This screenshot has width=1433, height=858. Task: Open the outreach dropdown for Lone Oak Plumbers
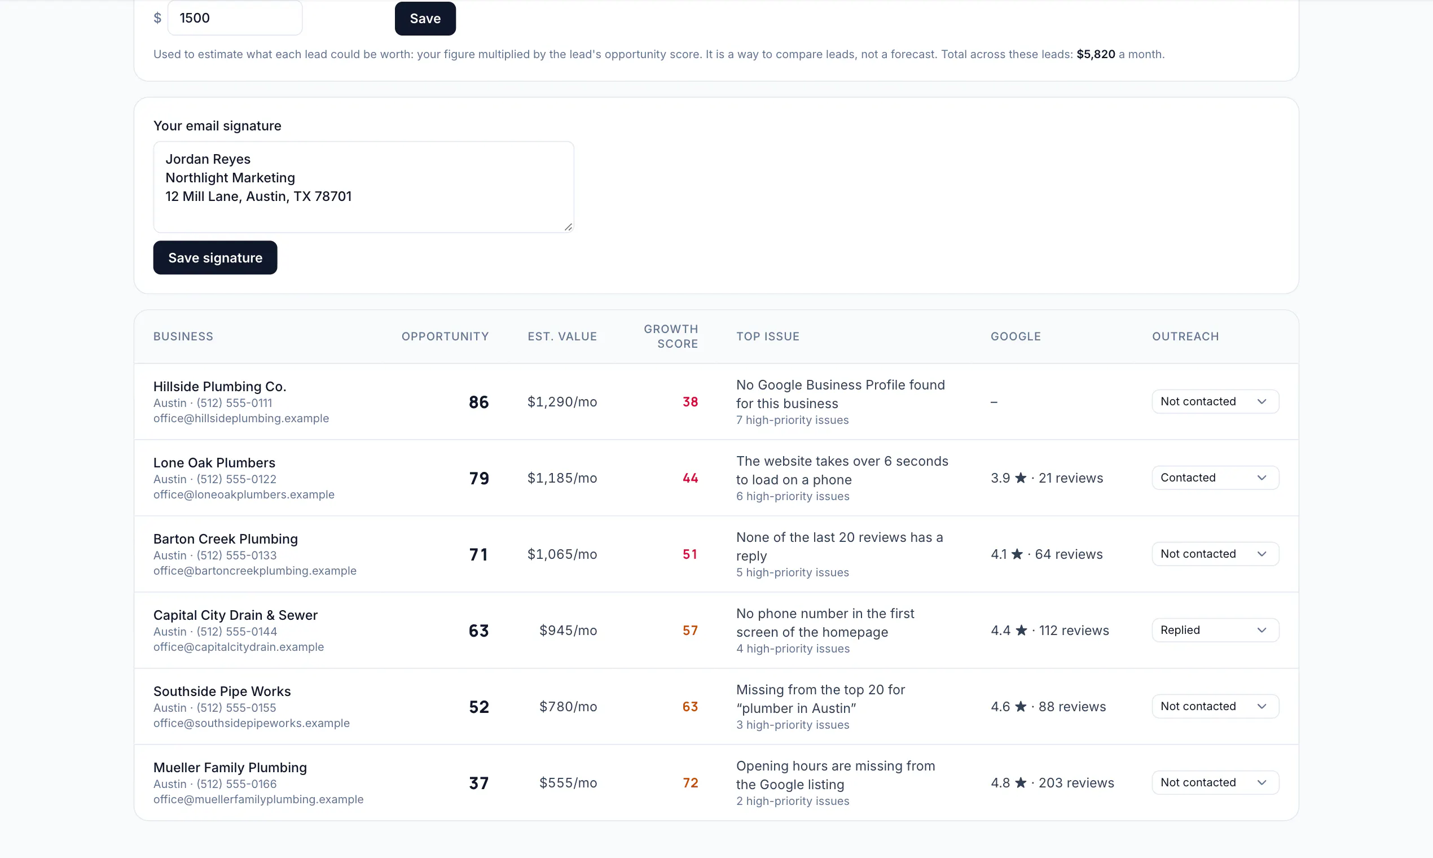point(1215,478)
